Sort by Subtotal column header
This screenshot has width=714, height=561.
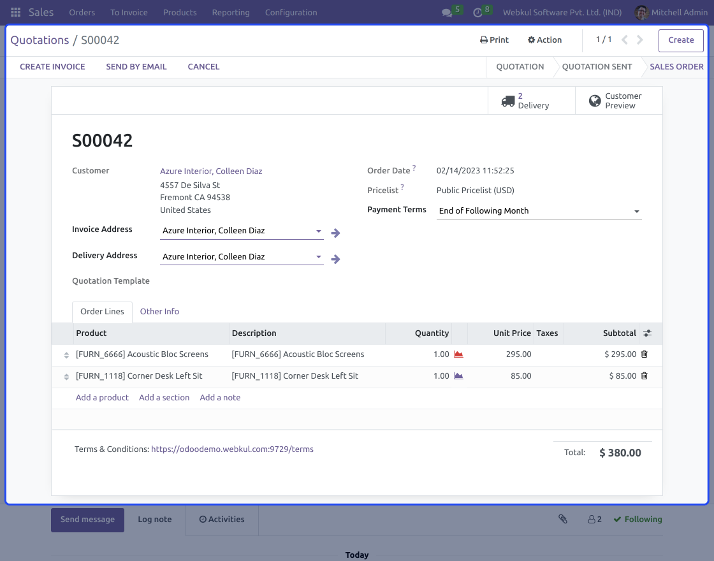[619, 333]
